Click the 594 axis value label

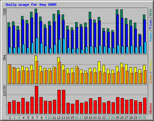pyautogui.click(x=5, y=57)
